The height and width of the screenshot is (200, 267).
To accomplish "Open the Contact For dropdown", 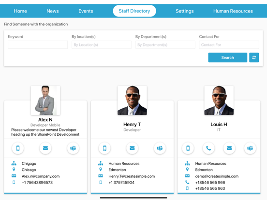I will (x=229, y=45).
